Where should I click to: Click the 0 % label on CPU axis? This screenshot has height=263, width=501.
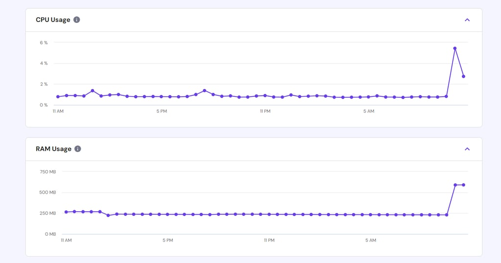44,105
